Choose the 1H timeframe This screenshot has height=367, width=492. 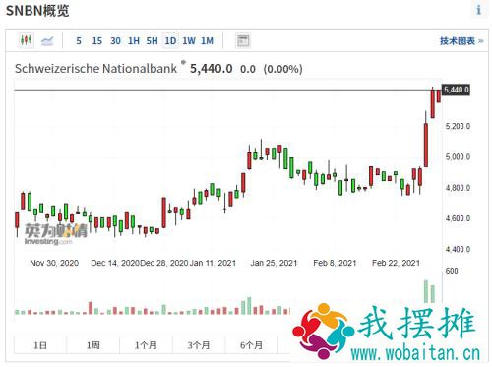click(134, 41)
